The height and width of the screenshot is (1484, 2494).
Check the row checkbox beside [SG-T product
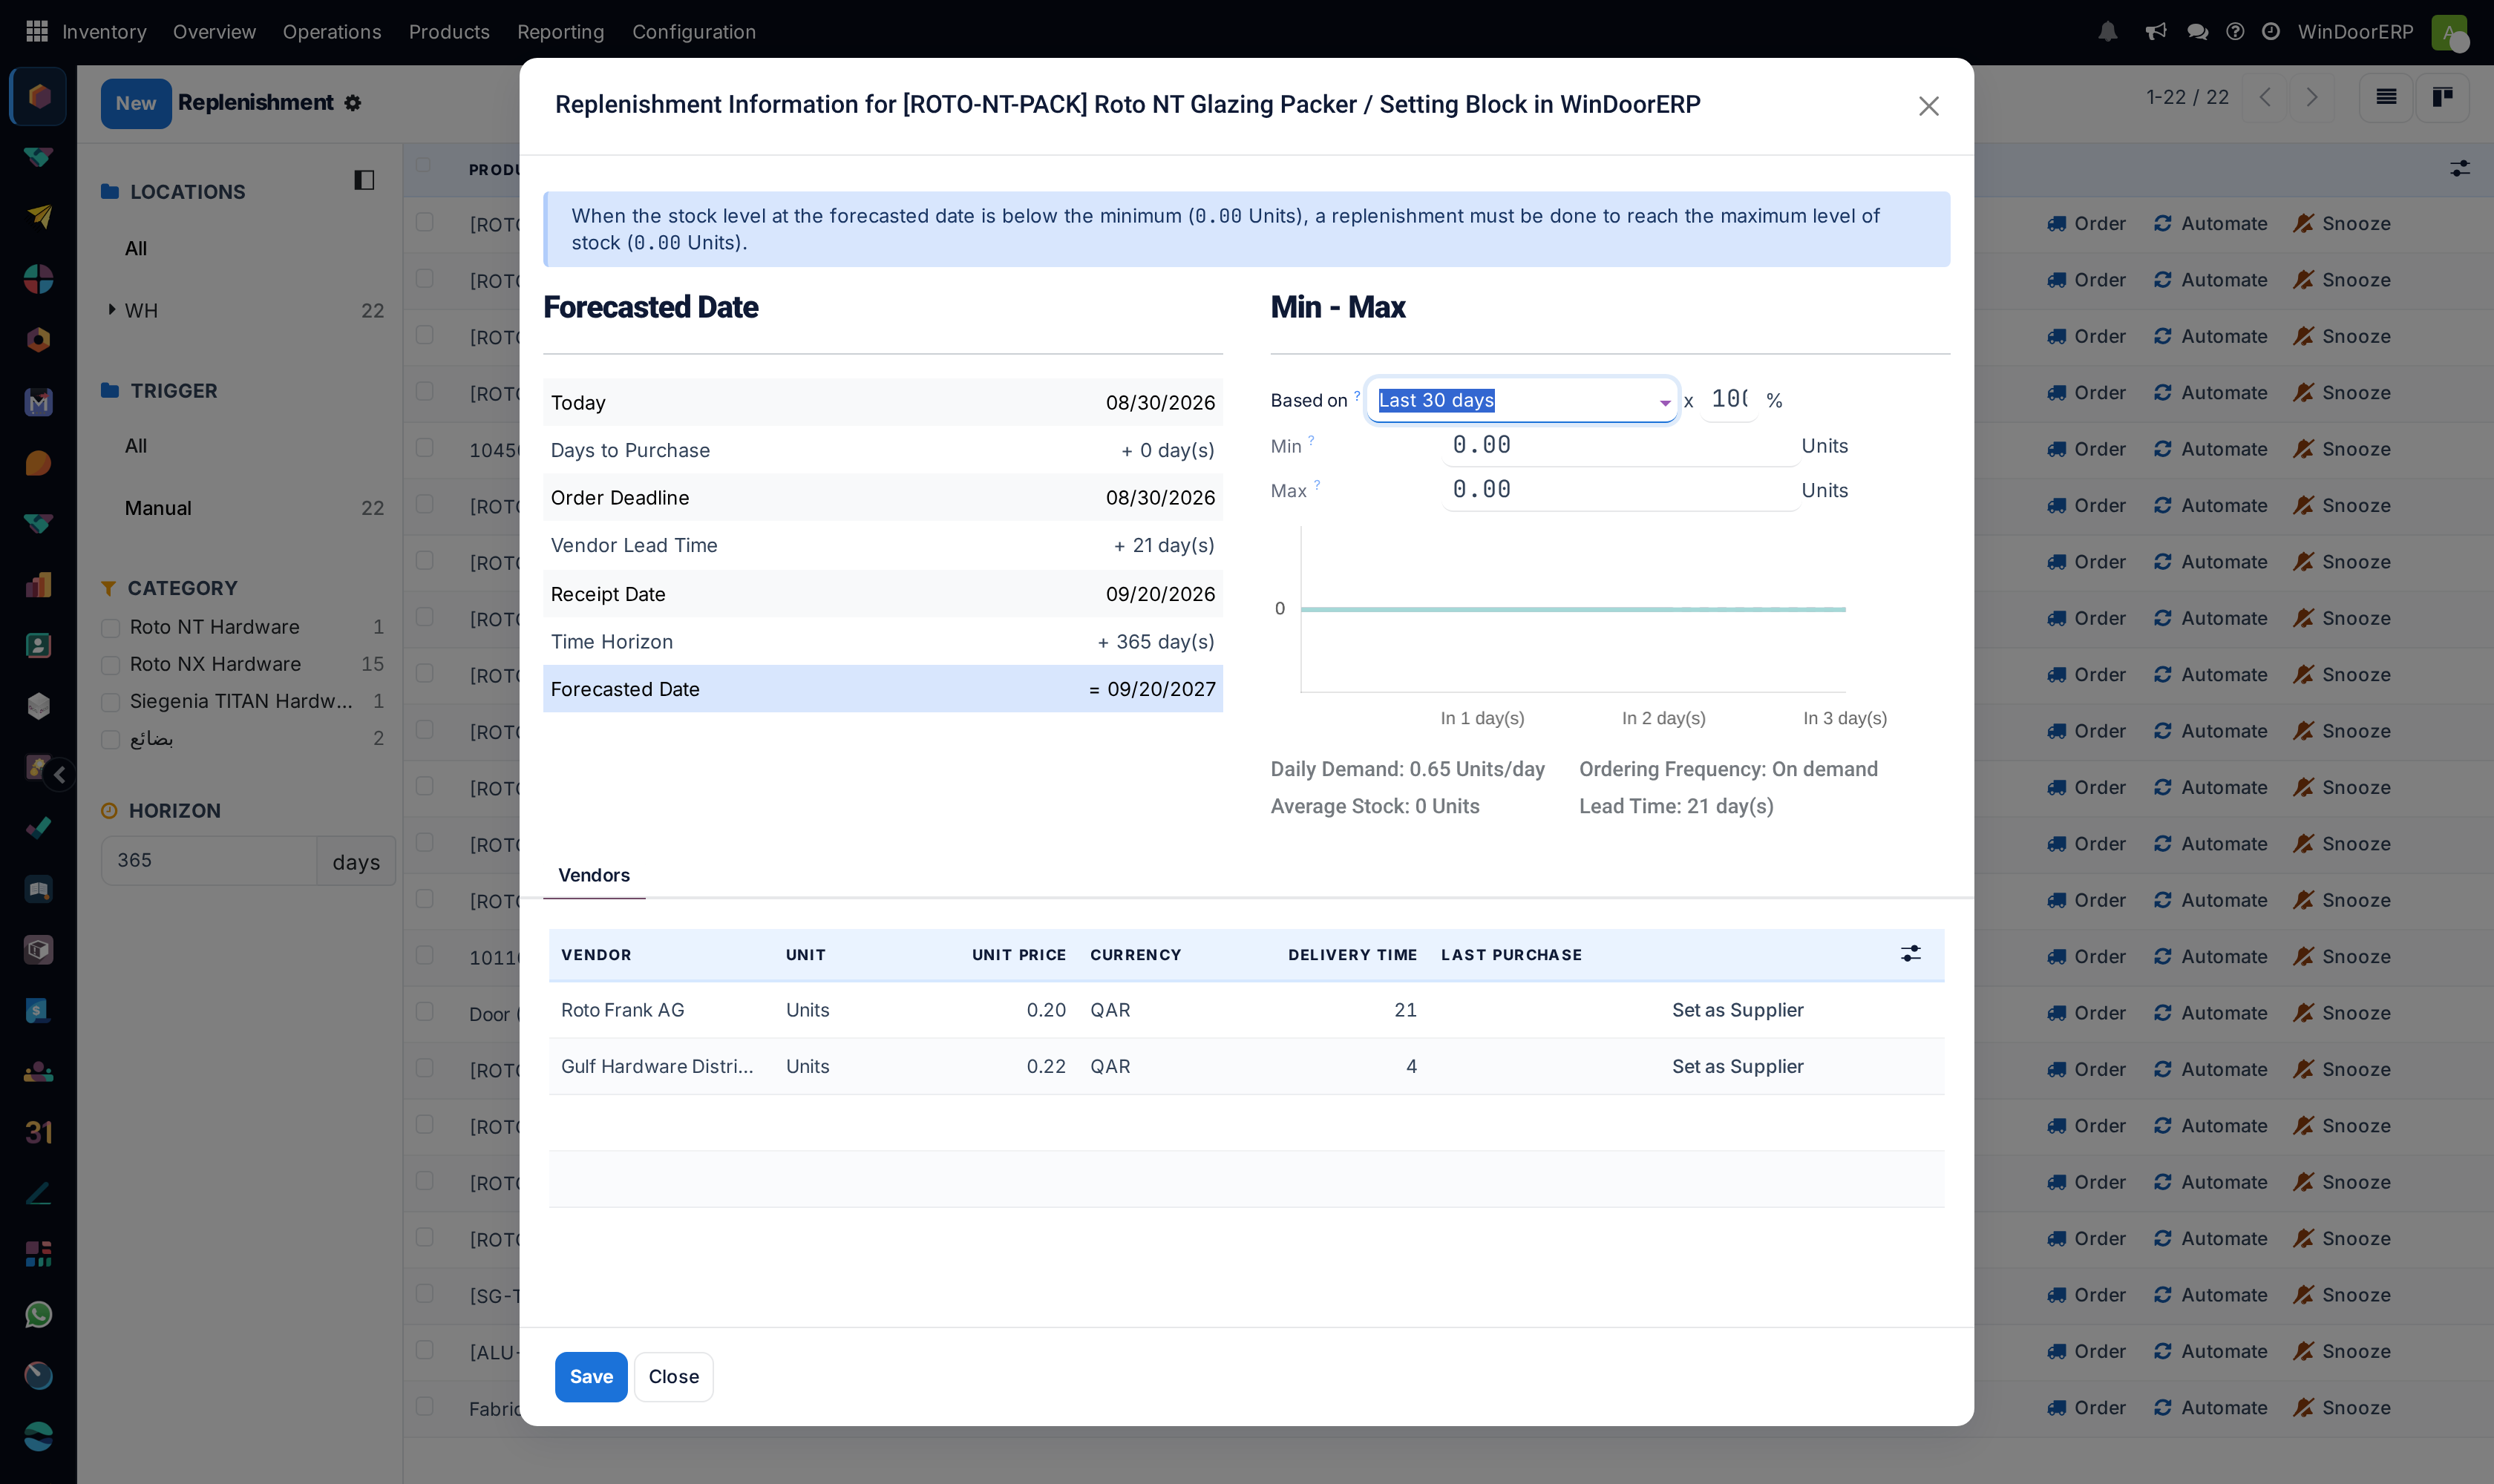[x=424, y=1293]
